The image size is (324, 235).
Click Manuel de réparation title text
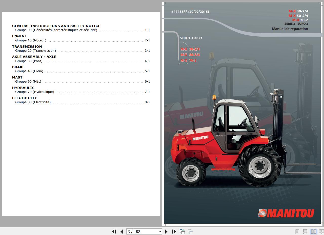click(x=290, y=29)
